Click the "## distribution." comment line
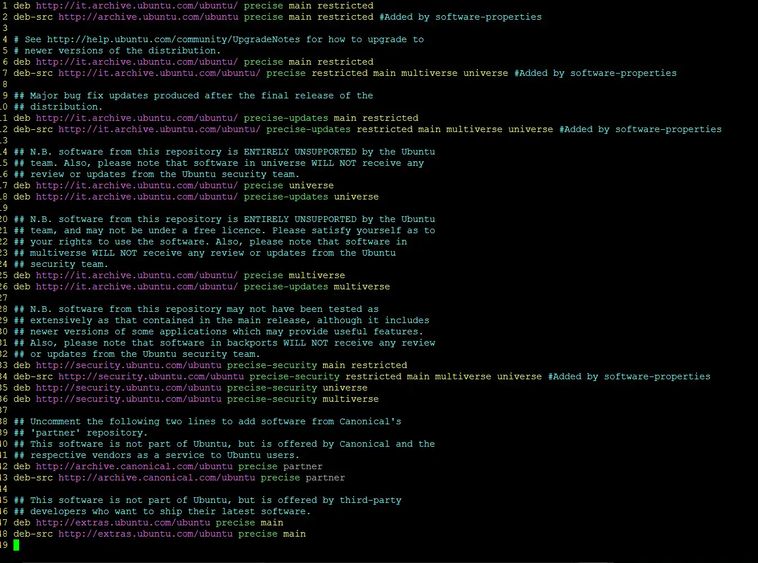Screen dimensions: 758x563 [x=58, y=107]
